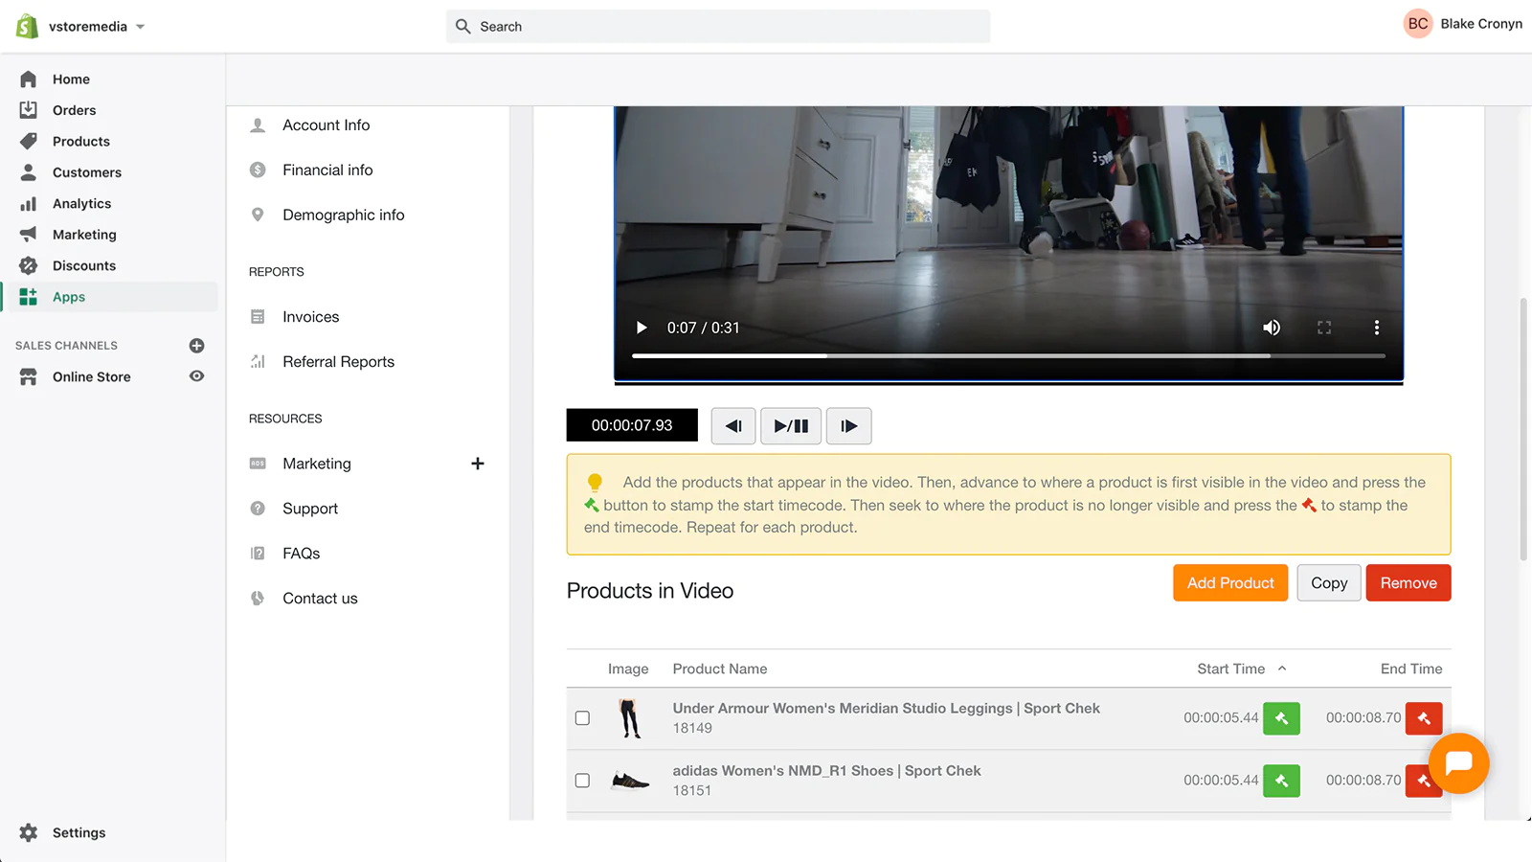This screenshot has width=1532, height=862.
Task: Seek on the video progress bar
Action: point(1008,355)
